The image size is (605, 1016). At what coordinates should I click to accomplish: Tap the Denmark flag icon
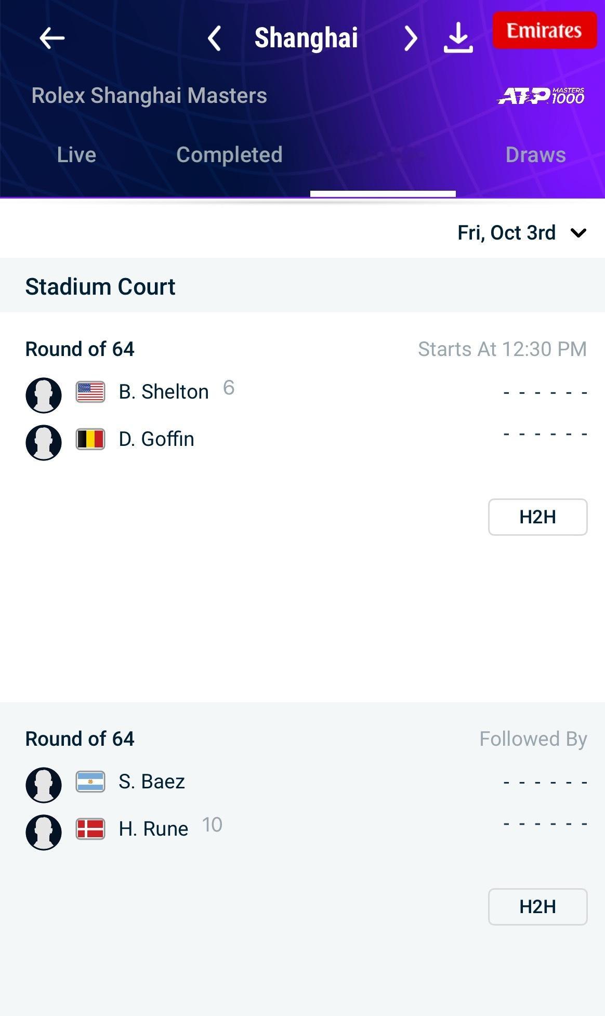[90, 829]
